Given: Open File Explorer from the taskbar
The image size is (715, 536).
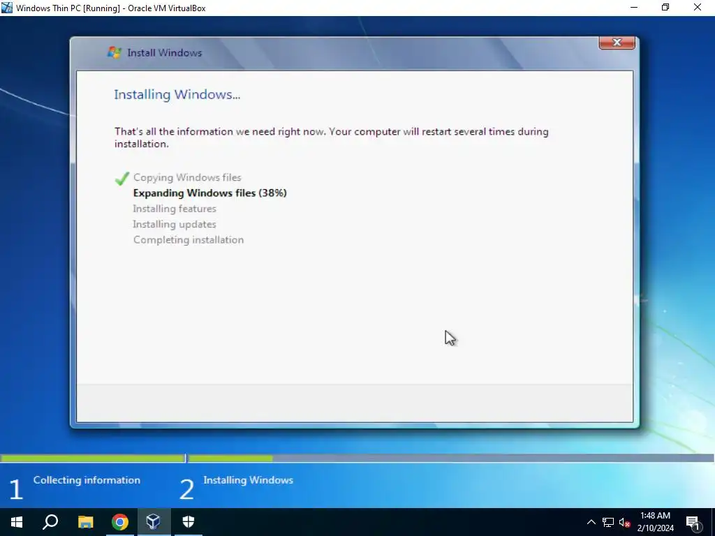Looking at the screenshot, I should (85, 522).
